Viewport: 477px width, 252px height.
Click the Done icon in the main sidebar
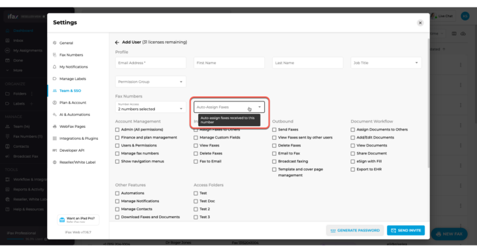click(x=7, y=60)
